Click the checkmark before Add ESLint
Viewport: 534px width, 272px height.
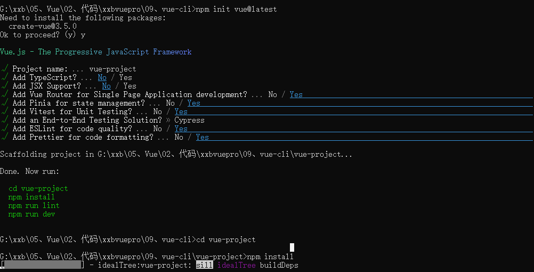(4, 128)
